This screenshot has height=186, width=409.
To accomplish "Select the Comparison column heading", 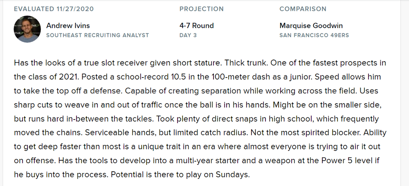I will [x=303, y=9].
